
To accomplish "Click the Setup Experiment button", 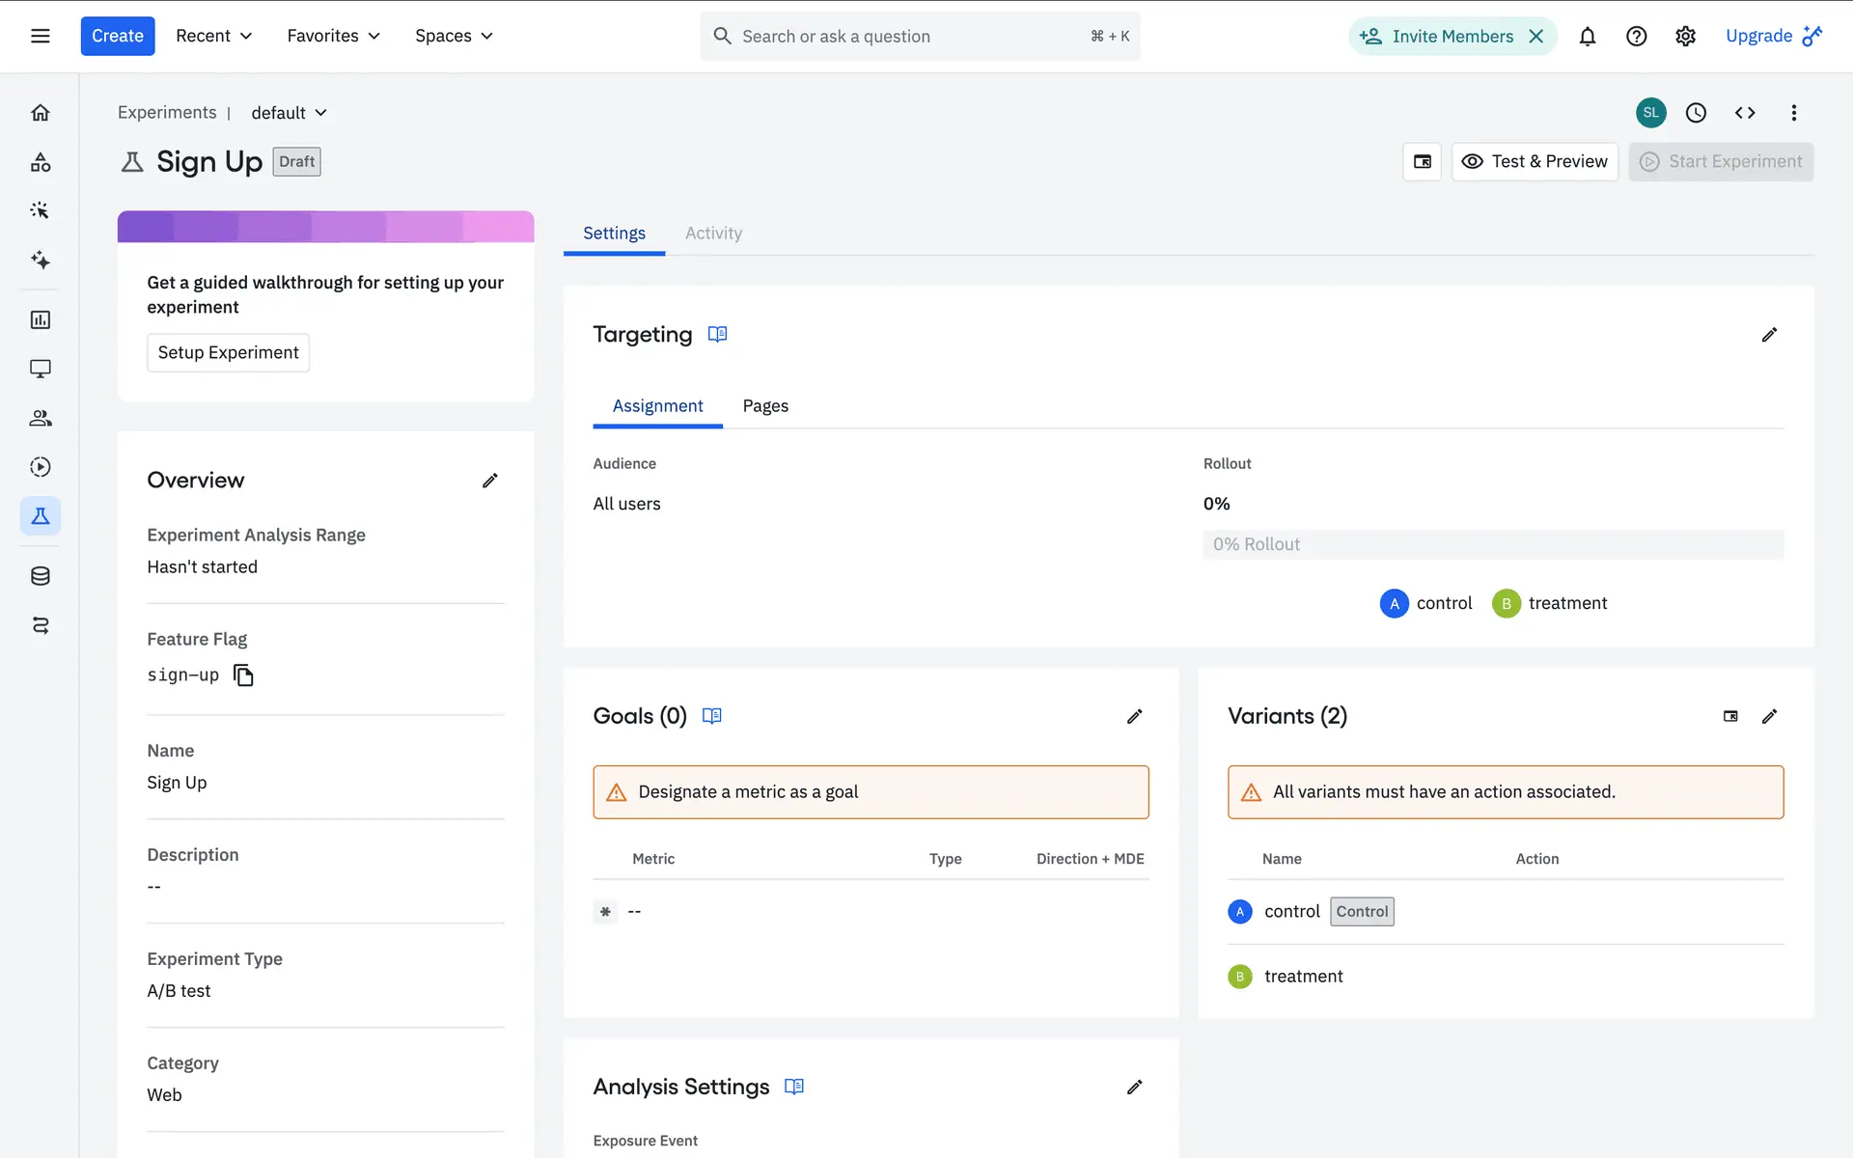I will [x=228, y=353].
